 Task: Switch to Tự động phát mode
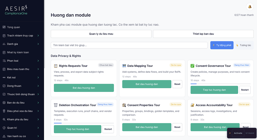tap(222, 45)
